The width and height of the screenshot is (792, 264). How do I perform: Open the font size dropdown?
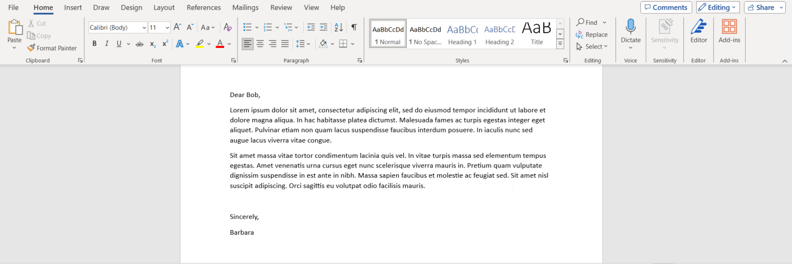click(x=167, y=28)
